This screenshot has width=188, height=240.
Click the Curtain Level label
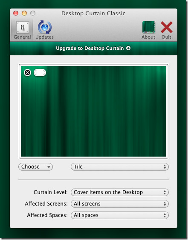(51, 192)
